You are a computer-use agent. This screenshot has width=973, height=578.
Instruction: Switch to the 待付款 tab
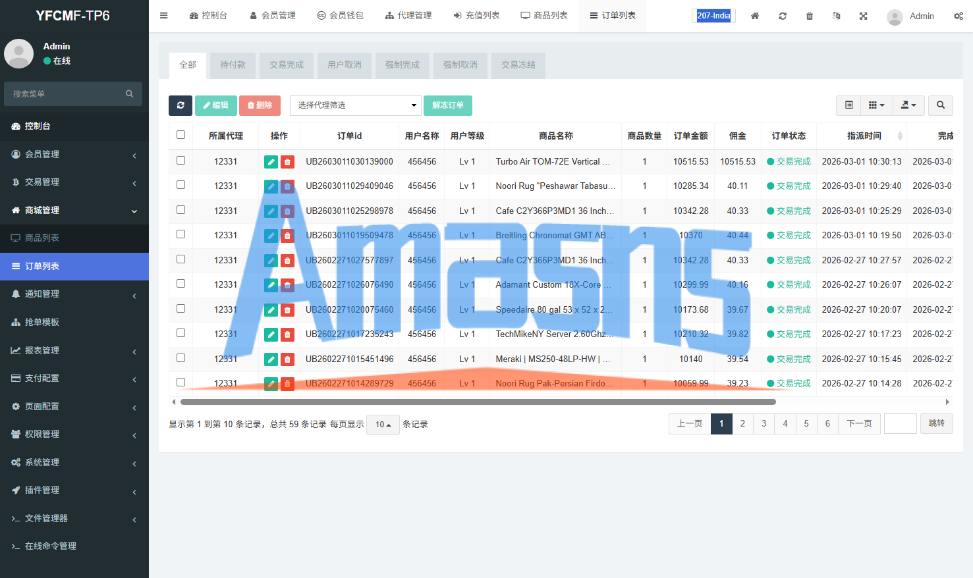pos(233,65)
